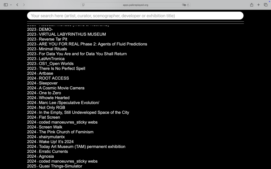Open ROOT ACCESS from 2024
This screenshot has width=271, height=169.
pyautogui.click(x=54, y=78)
